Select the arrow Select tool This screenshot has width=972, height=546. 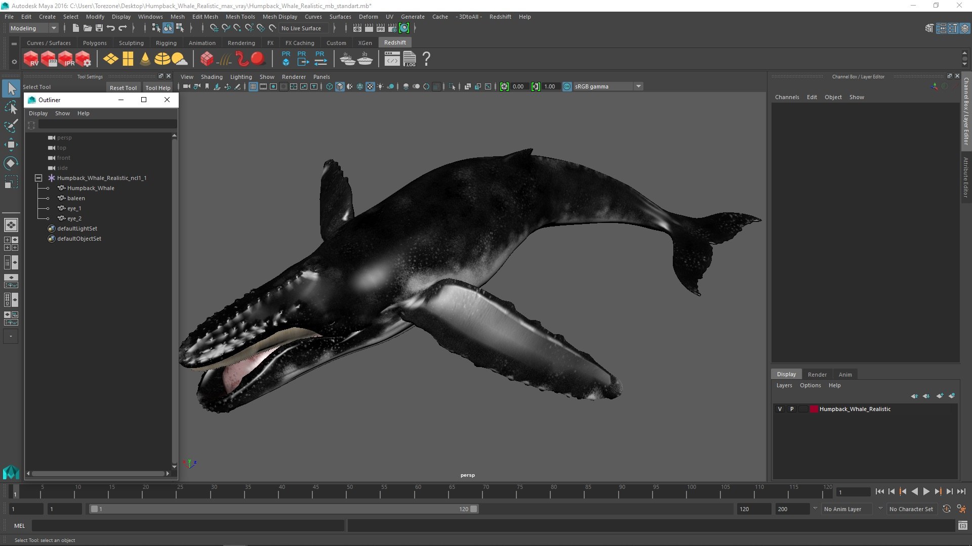pos(11,89)
